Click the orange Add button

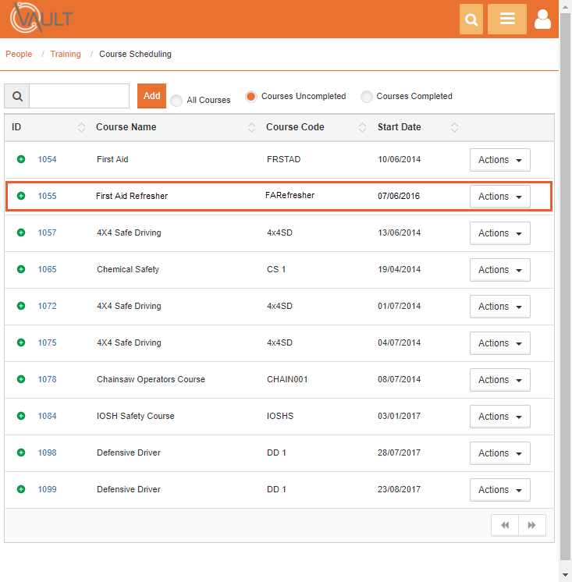click(x=151, y=96)
